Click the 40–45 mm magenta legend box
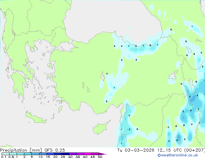Viewport: 205px width, 158px height. coord(88,154)
